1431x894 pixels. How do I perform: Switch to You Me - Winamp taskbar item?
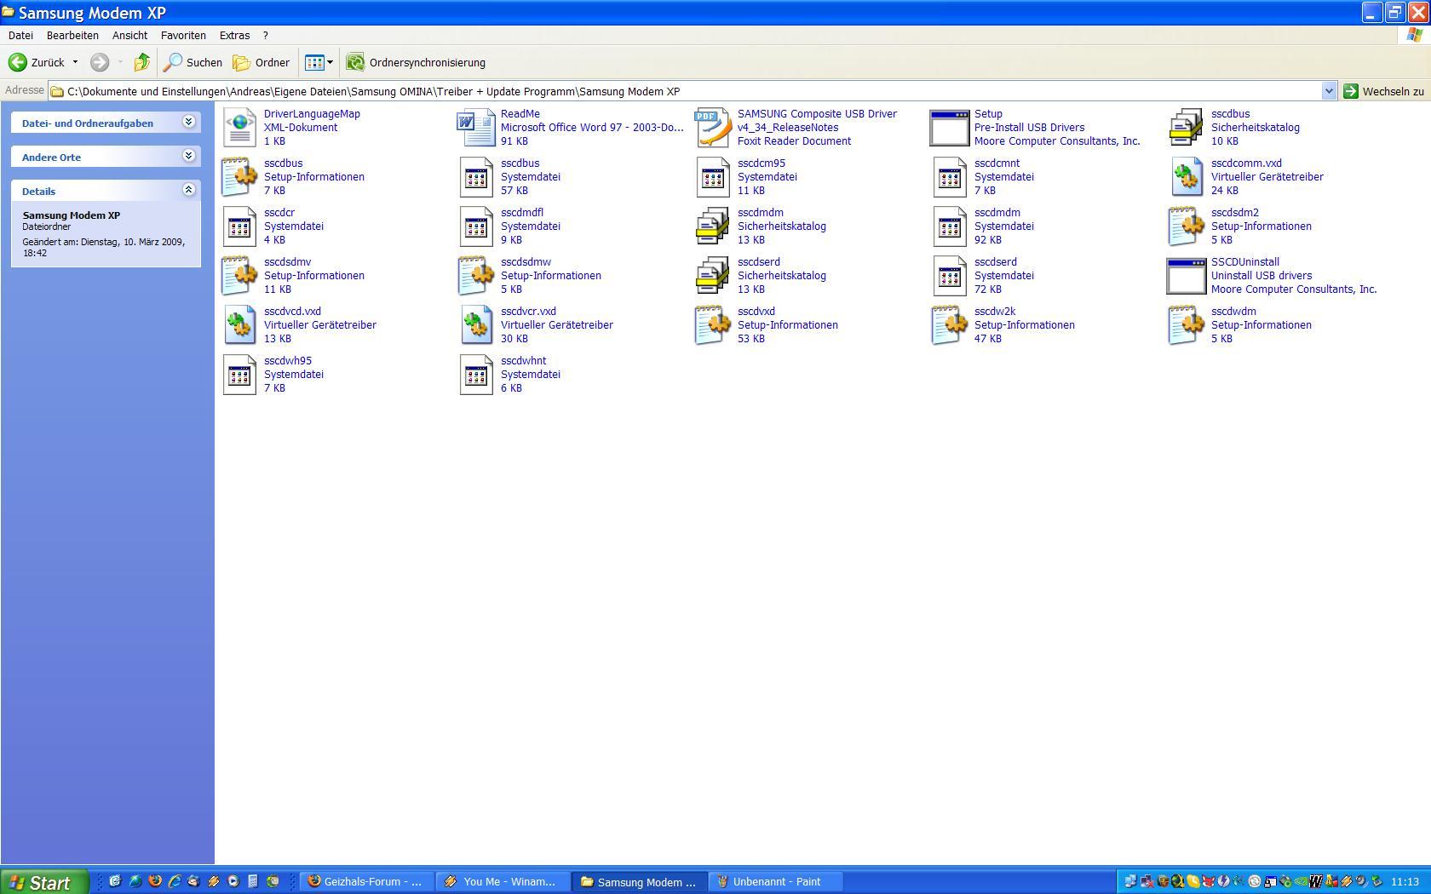(503, 882)
